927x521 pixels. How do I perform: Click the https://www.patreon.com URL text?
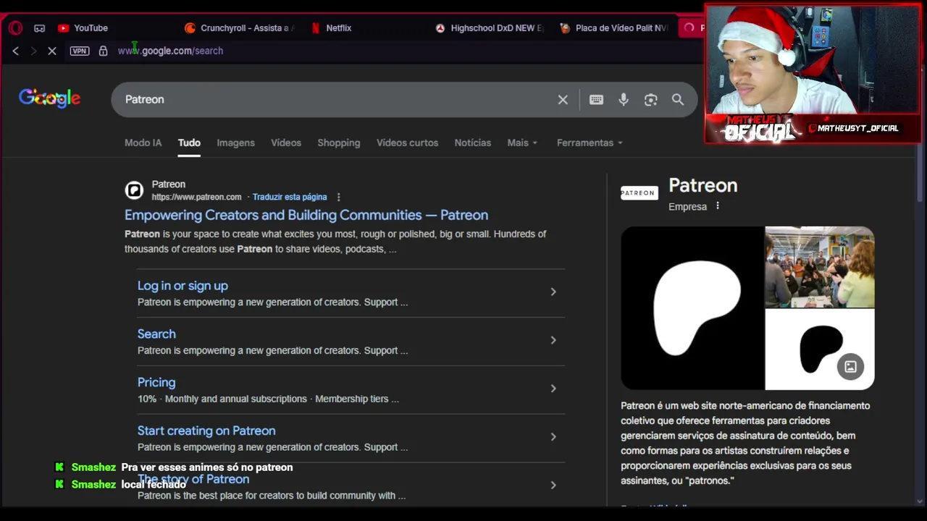(x=196, y=197)
